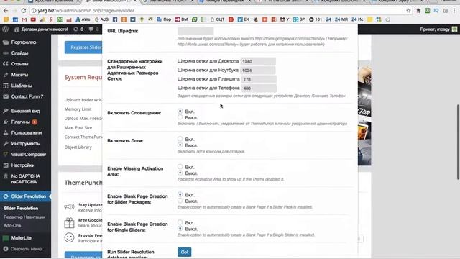Edit Ширина сетки для Ноутбука value
The width and height of the screenshot is (460, 259).
(258, 71)
